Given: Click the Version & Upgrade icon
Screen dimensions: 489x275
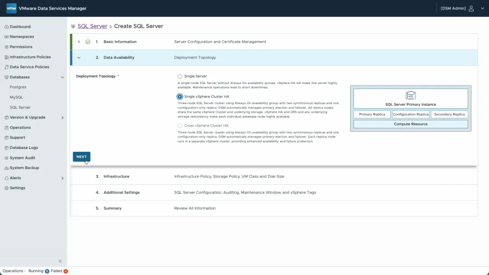Looking at the screenshot, I should click(x=6, y=117).
